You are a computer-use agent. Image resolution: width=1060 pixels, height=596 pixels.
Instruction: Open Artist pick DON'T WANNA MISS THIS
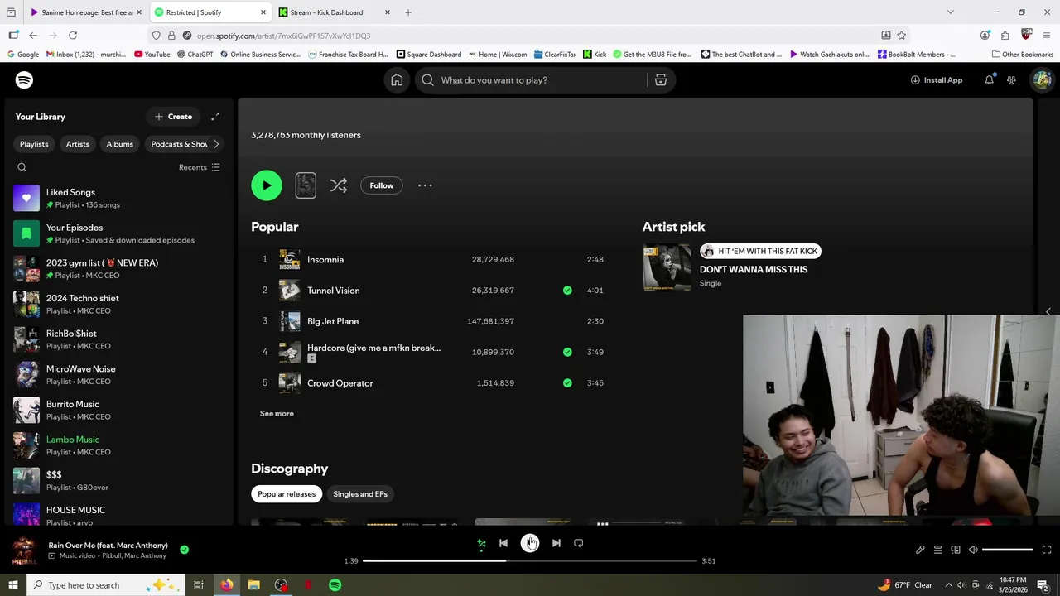(754, 270)
